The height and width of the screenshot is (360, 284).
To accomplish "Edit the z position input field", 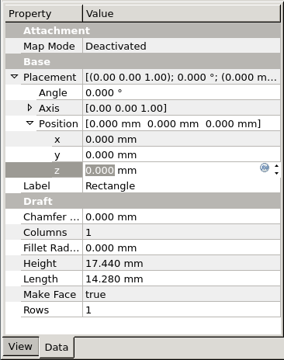I will coord(171,170).
